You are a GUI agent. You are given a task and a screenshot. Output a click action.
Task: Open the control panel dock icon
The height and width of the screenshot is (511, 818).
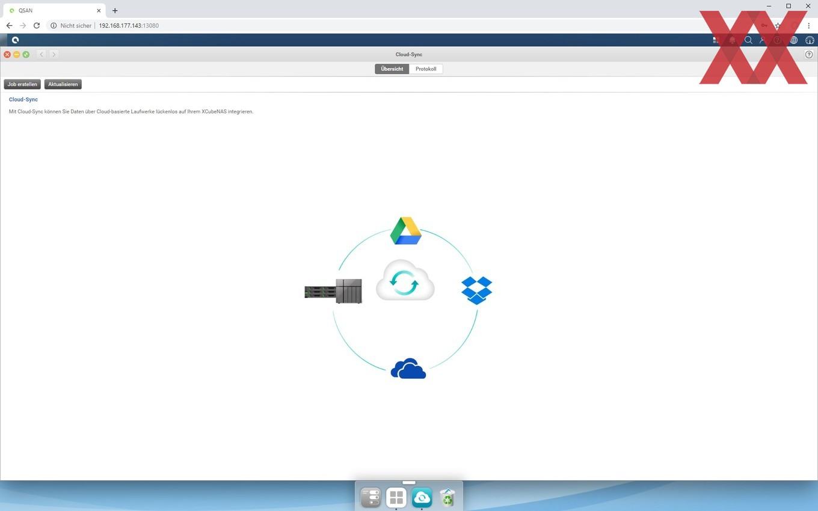pos(371,497)
